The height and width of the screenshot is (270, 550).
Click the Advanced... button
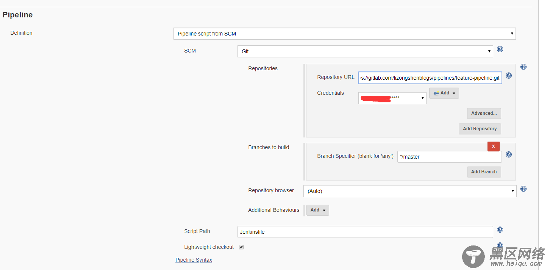point(484,113)
